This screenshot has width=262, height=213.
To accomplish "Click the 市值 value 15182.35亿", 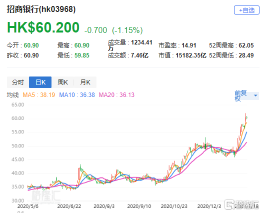I will (191, 55).
